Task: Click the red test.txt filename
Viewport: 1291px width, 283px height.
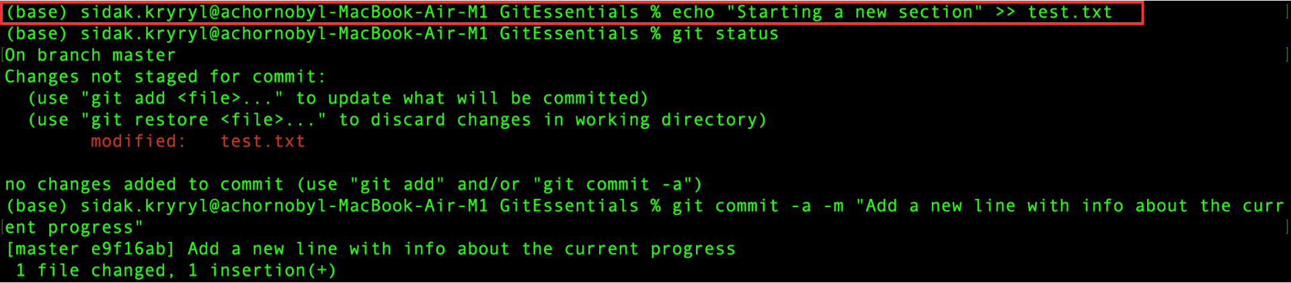Action: 263,141
